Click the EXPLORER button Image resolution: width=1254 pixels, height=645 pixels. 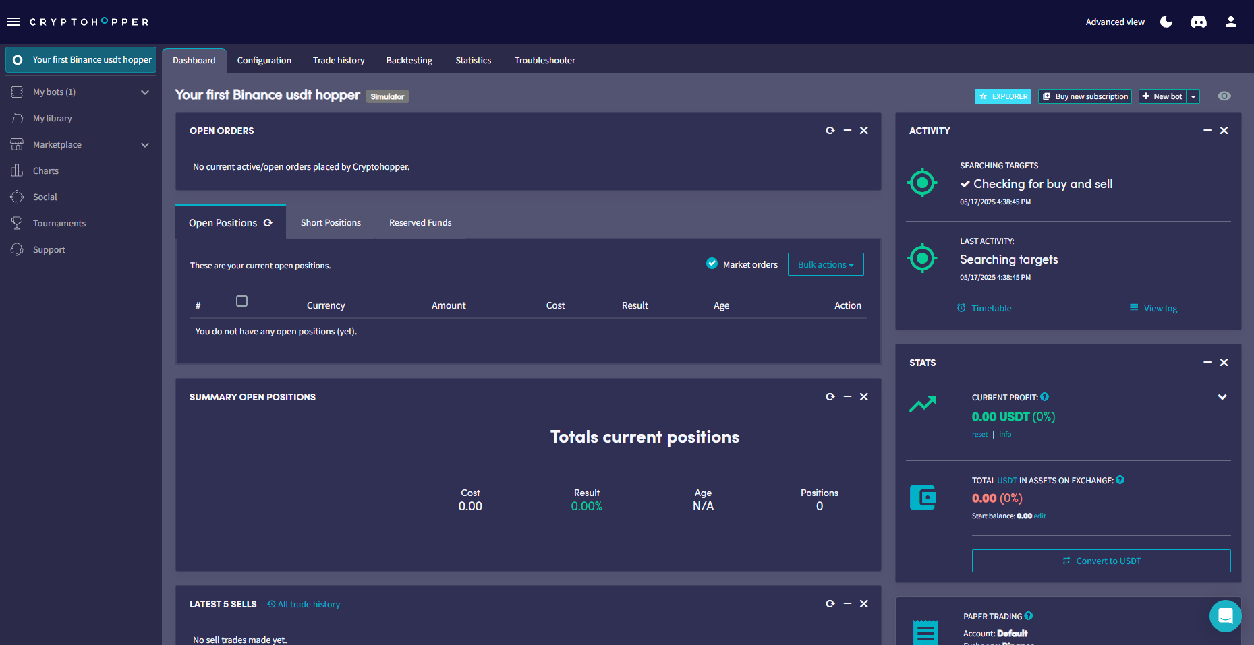point(1003,96)
